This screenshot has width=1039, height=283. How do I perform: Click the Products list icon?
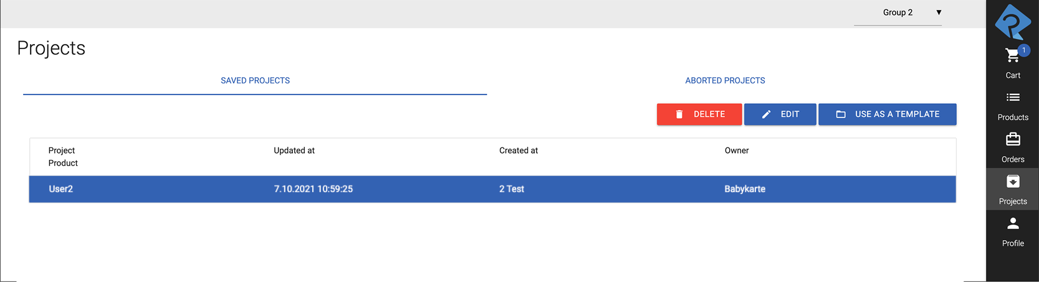tap(1013, 98)
